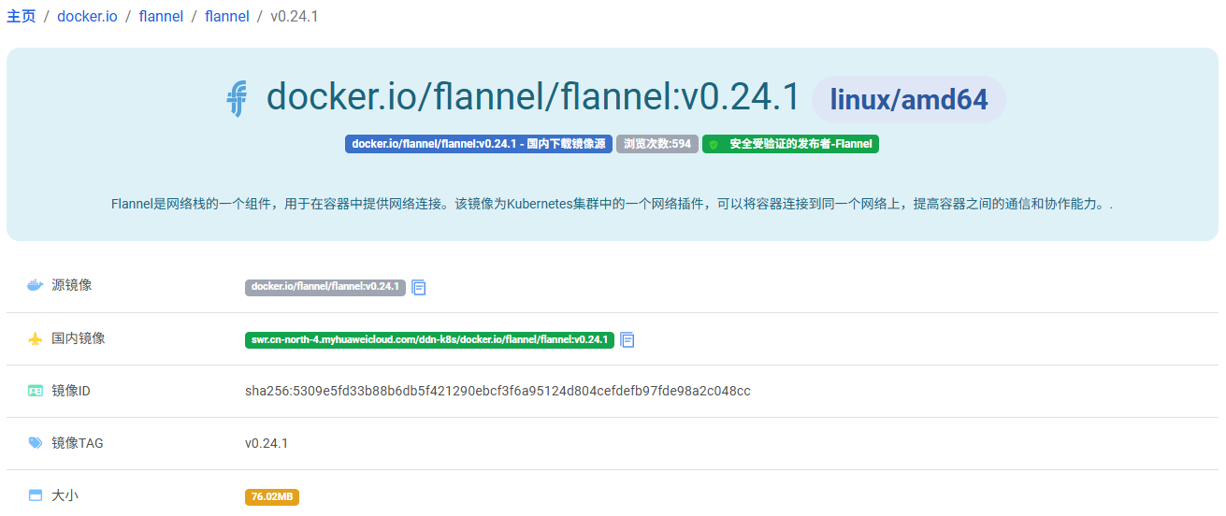This screenshot has width=1226, height=516.
Task: Click the 安全受验证的发布者-Flannel green badge
Action: (x=790, y=144)
